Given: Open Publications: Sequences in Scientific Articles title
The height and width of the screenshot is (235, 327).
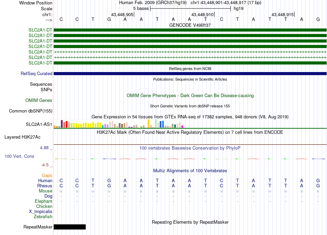Looking at the screenshot, I should point(190,79).
